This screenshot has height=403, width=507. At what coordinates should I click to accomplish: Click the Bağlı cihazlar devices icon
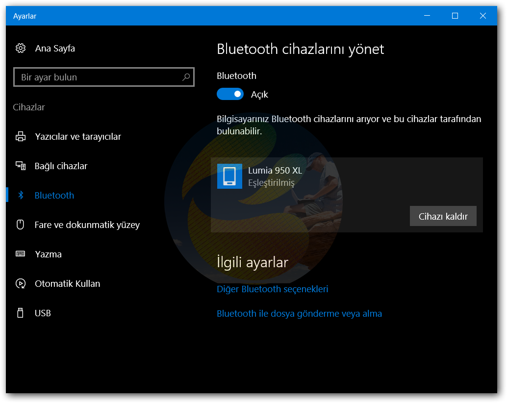[x=21, y=166]
